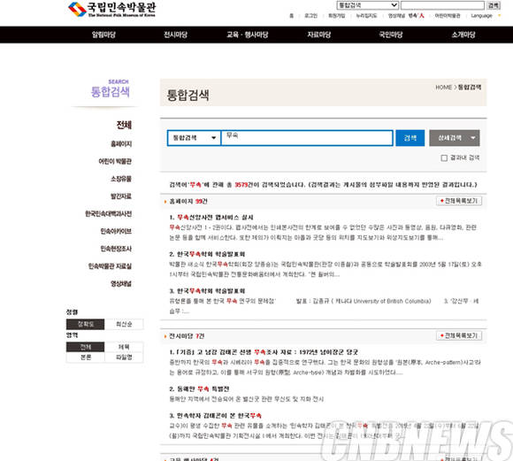Open the result 민속학자 김태곤이 본 한국무속
Image resolution: width=513 pixels, height=461 pixels.
215,416
